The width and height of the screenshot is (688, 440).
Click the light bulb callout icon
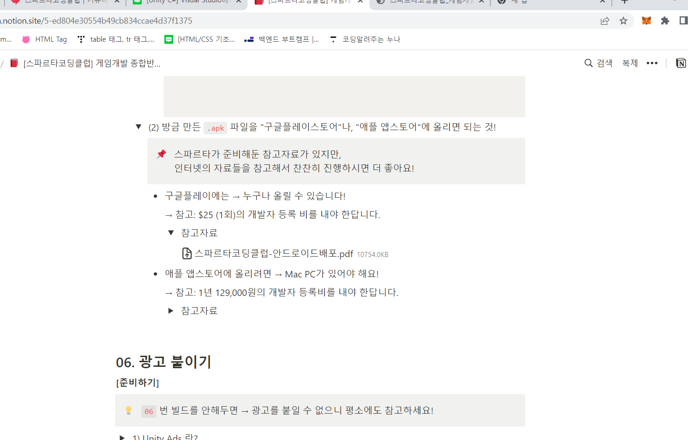129,410
